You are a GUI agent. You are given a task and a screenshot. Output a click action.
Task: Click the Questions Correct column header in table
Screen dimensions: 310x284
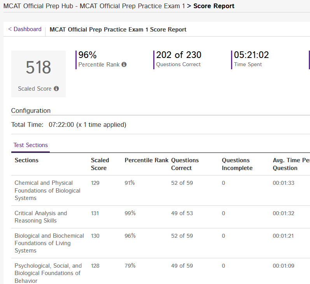click(185, 164)
